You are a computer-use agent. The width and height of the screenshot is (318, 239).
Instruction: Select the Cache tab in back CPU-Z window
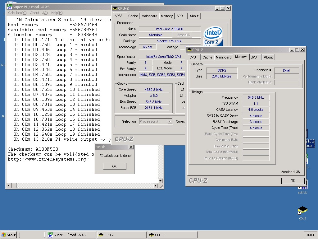[133, 16]
